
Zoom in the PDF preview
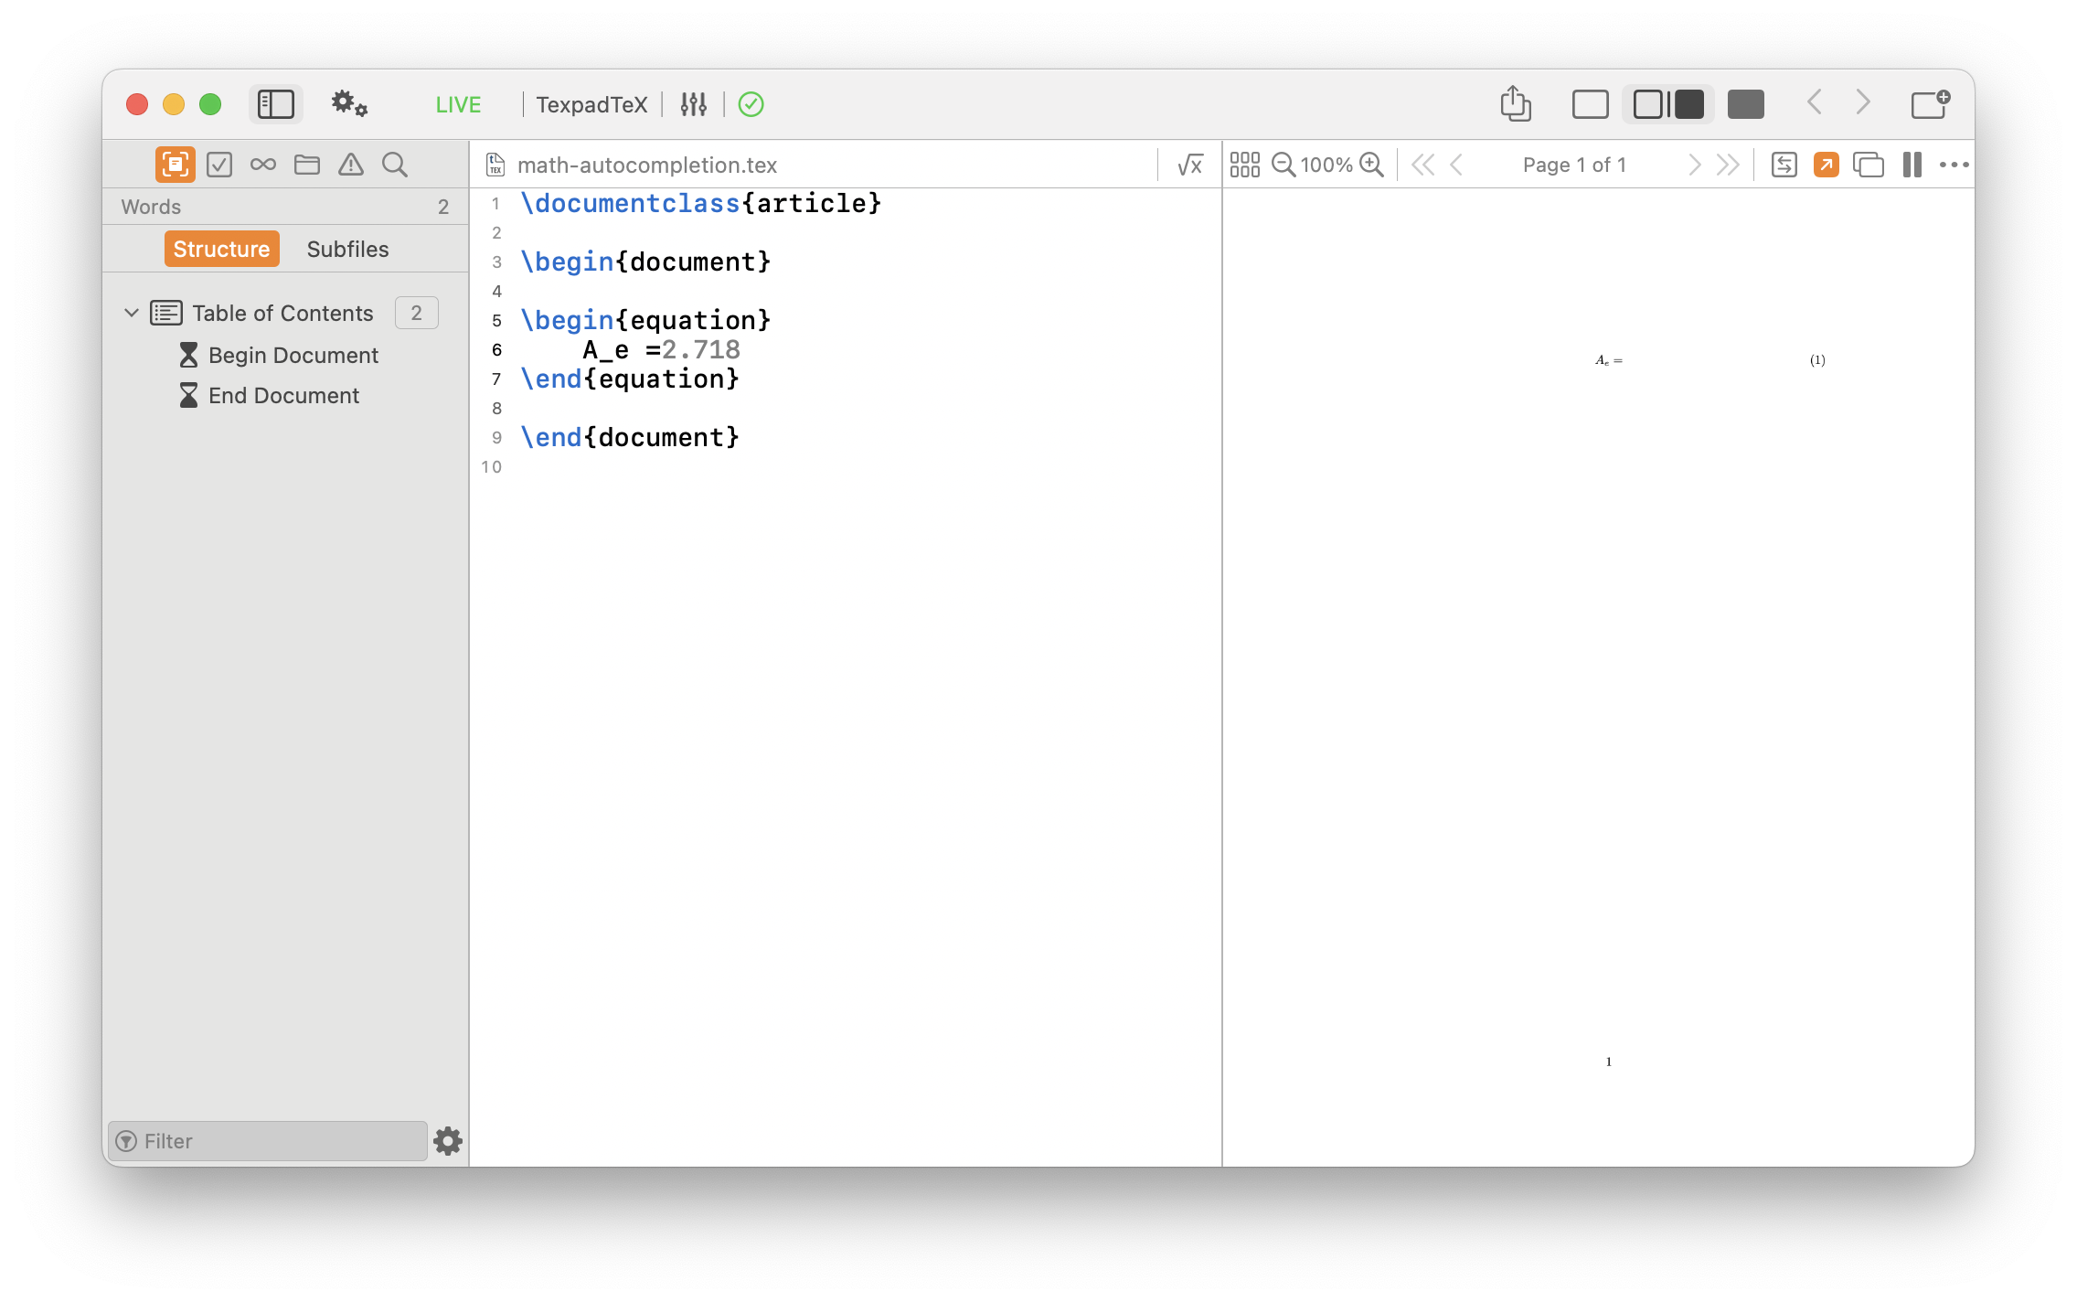pos(1371,165)
